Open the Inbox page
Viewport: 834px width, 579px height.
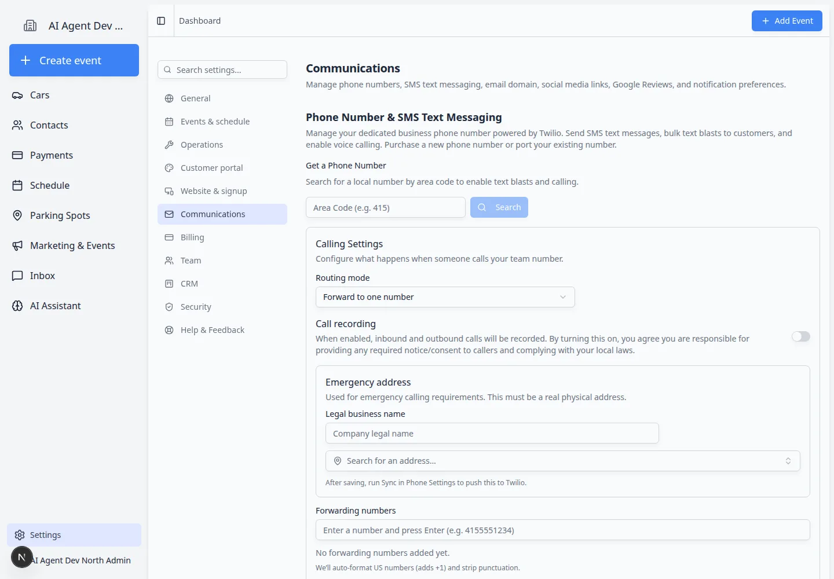(x=74, y=276)
